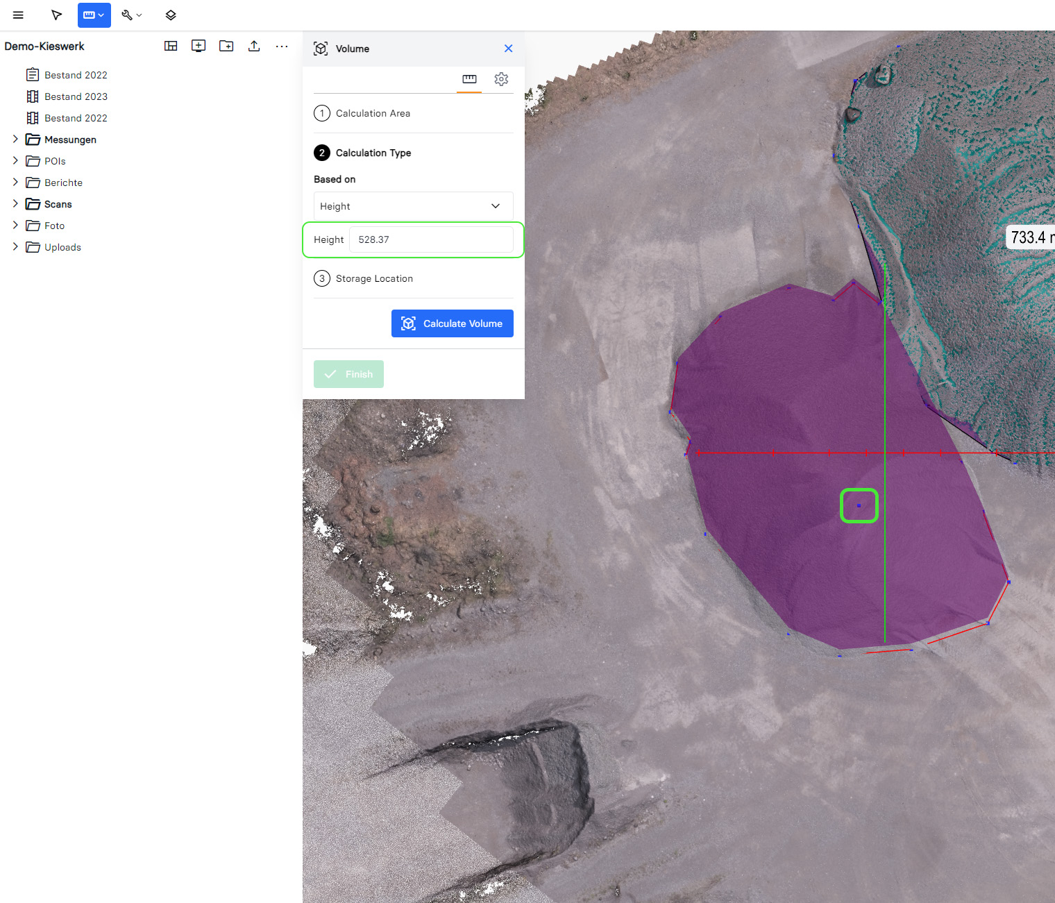The height and width of the screenshot is (903, 1055).
Task: Select the Bestand 2023 item
Action: tap(76, 96)
